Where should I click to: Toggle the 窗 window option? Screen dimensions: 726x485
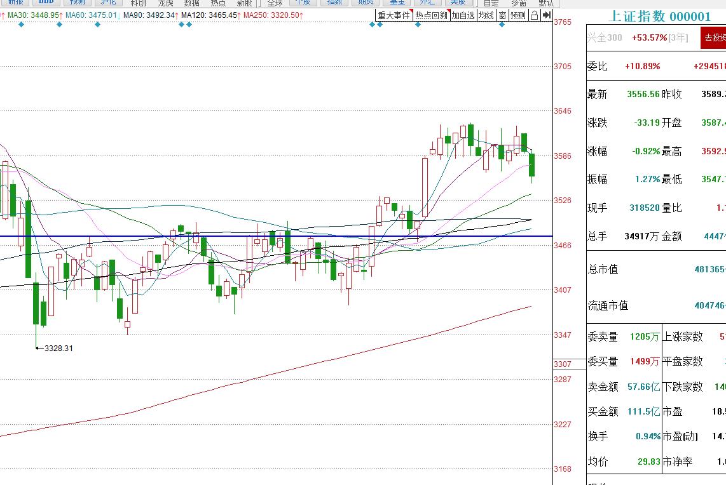tap(502, 15)
